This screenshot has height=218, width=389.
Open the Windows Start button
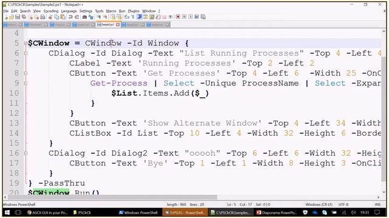(x=7, y=213)
